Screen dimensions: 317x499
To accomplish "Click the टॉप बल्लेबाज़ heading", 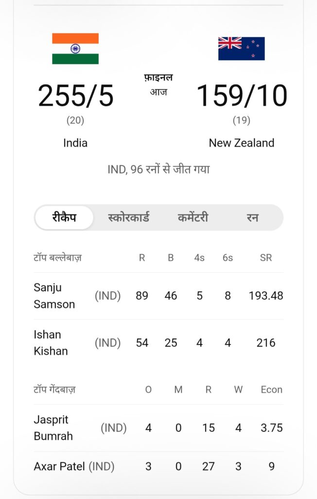I will tap(57, 258).
